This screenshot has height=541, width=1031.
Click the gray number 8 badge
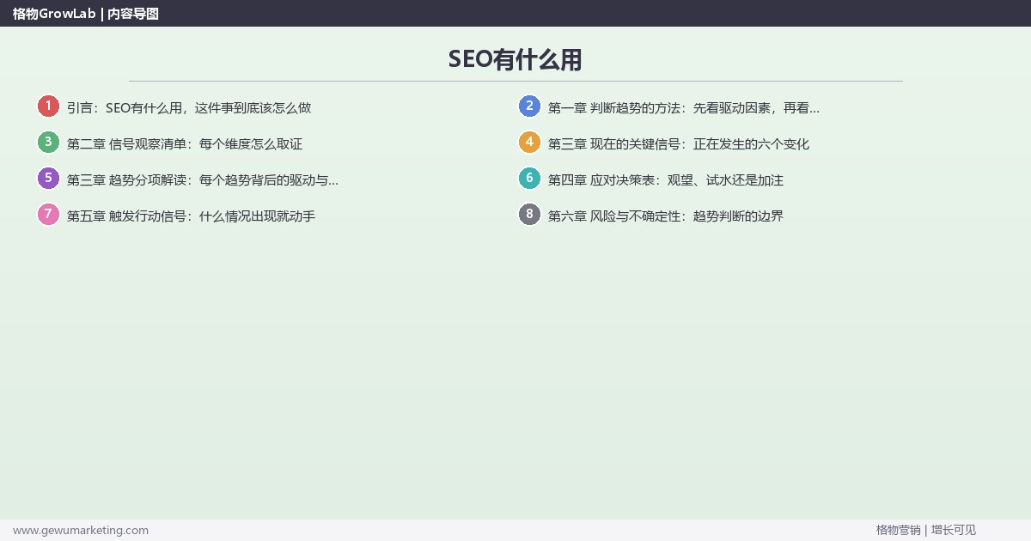tap(529, 215)
